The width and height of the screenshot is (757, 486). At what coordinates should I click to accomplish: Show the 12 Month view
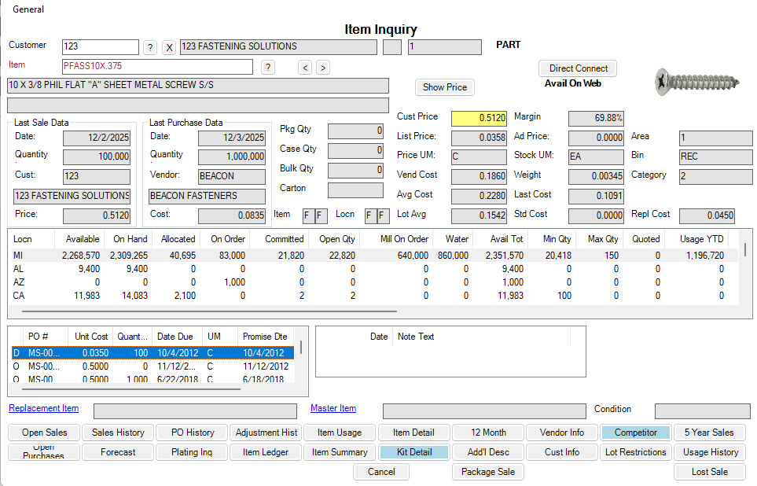pos(488,433)
